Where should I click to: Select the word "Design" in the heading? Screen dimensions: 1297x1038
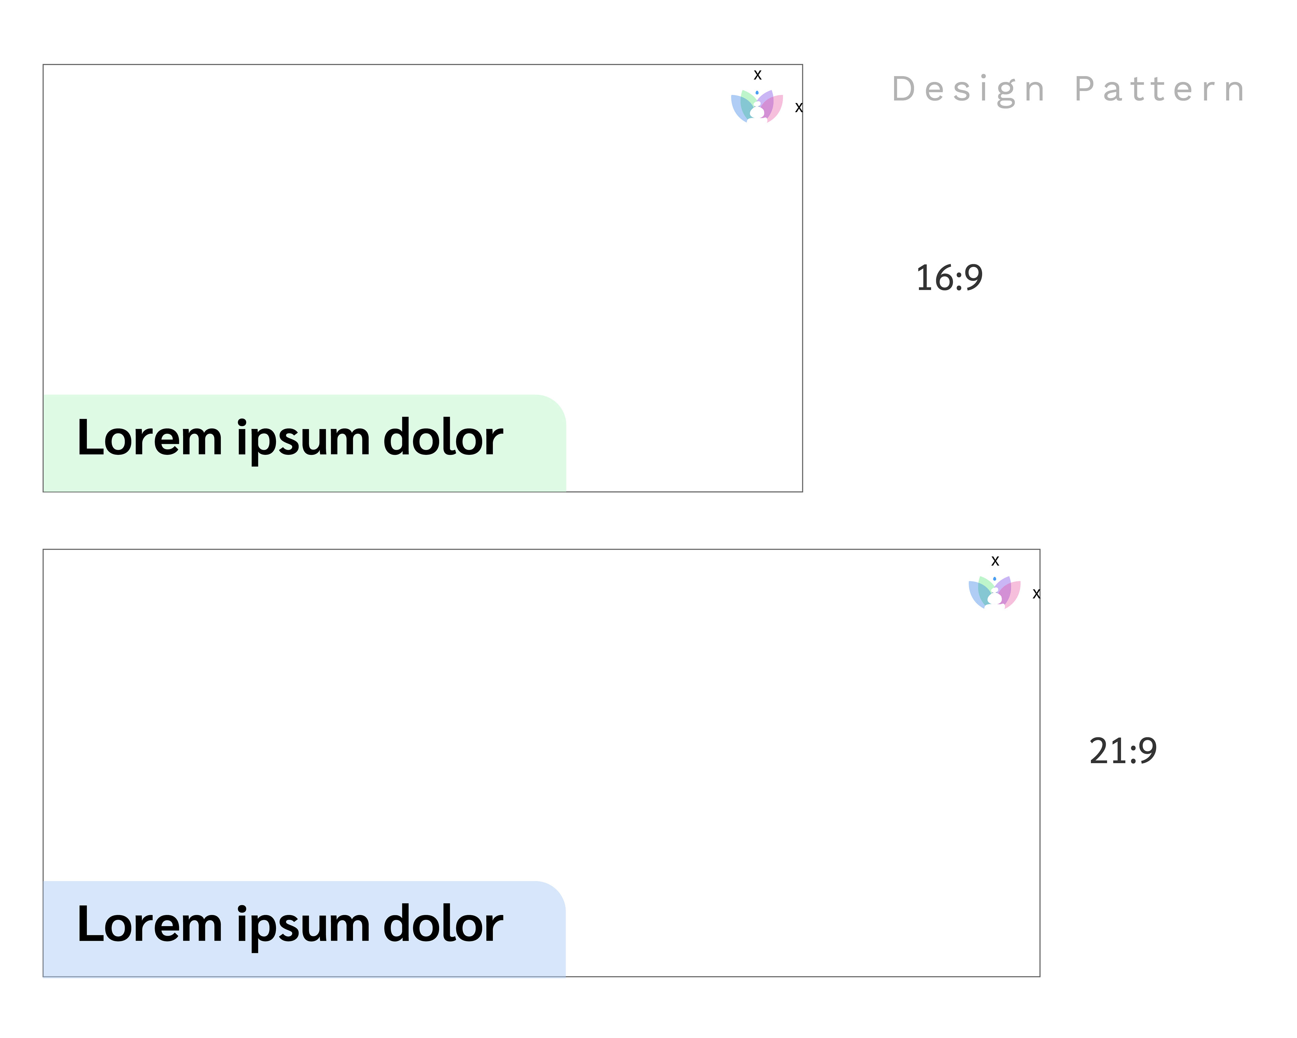click(x=969, y=90)
